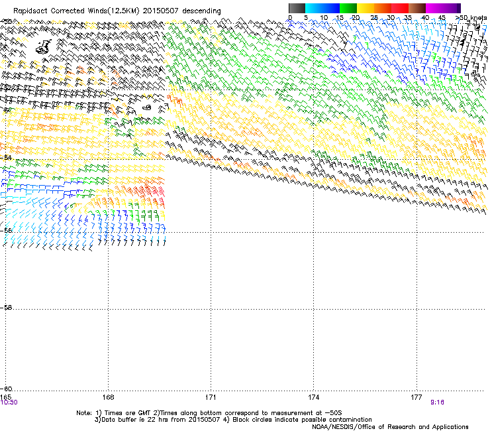Click the longitude label '171'

click(x=211, y=397)
